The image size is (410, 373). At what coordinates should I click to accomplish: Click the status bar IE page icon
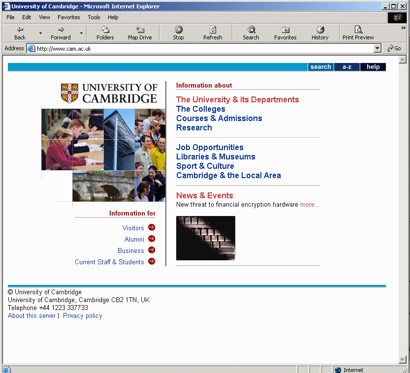pos(6,370)
